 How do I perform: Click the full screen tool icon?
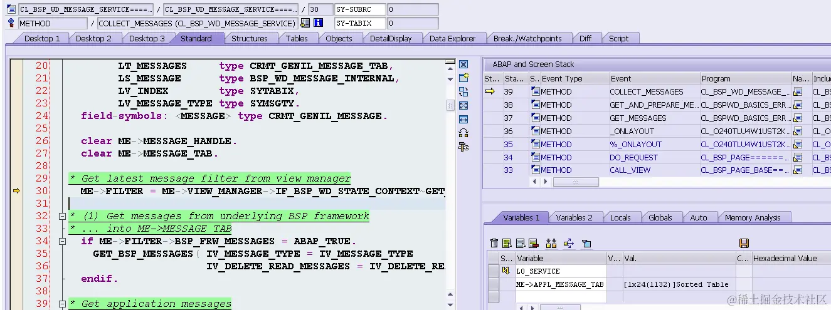click(x=463, y=105)
